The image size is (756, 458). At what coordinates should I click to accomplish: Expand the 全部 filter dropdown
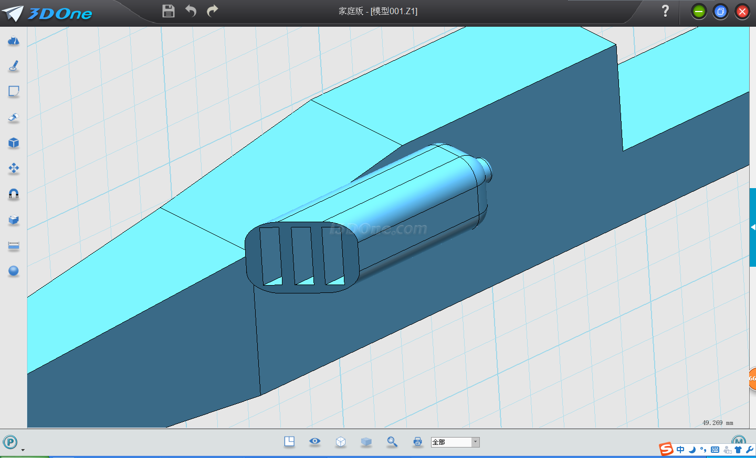pos(475,442)
